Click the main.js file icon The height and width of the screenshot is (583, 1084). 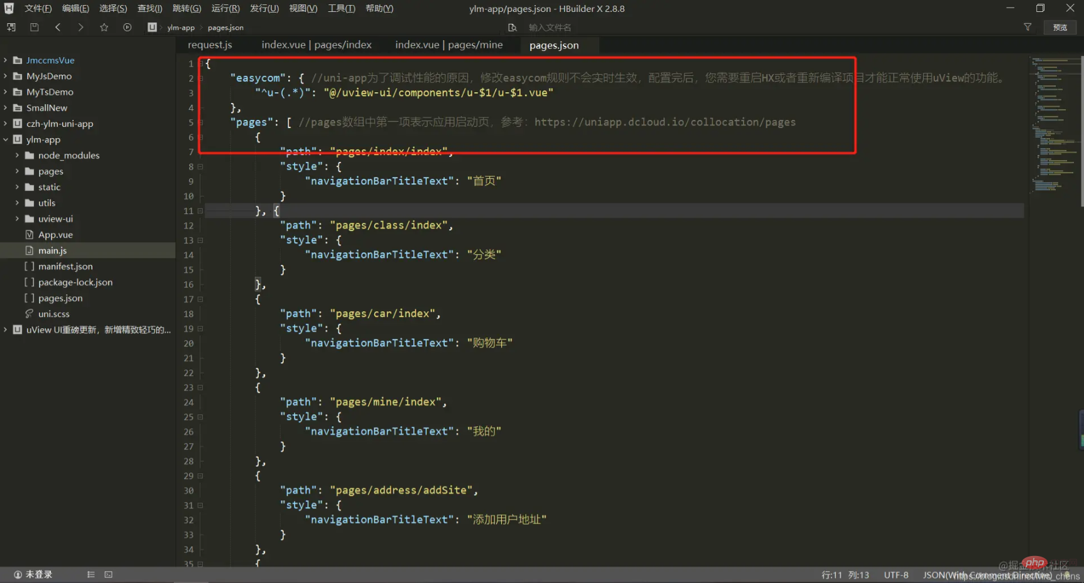pyautogui.click(x=30, y=250)
